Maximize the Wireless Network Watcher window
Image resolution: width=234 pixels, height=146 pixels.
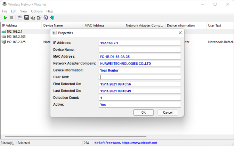(x=215, y=4)
